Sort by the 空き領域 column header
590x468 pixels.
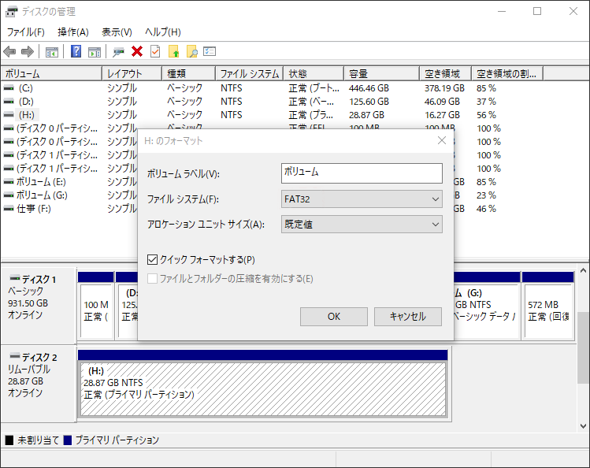446,73
